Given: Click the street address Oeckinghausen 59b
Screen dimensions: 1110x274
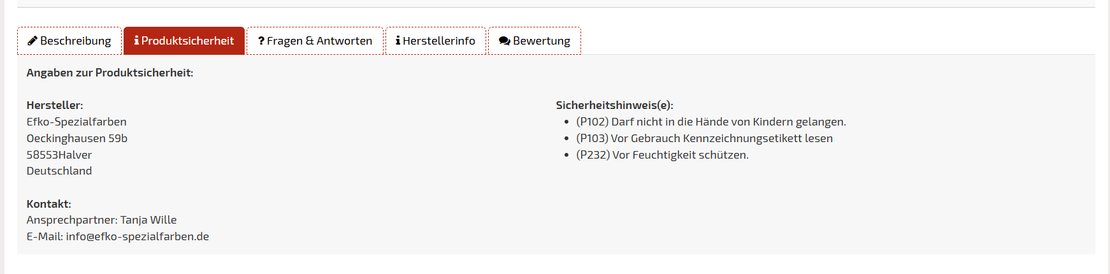Looking at the screenshot, I should tap(77, 138).
